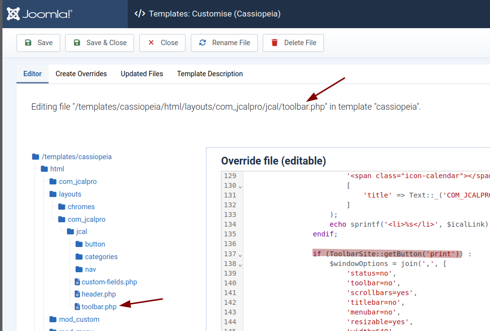Open custom-fields.php file link
490x331 pixels.
point(109,282)
